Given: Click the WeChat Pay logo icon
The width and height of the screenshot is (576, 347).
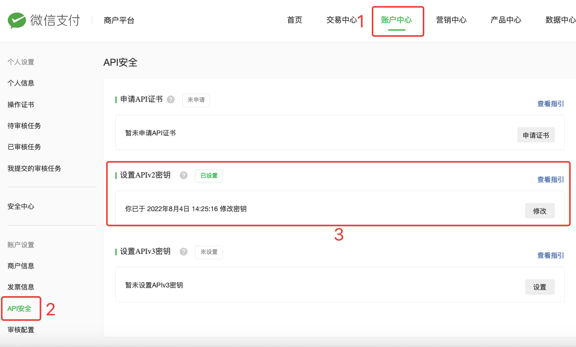Looking at the screenshot, I should pos(17,20).
